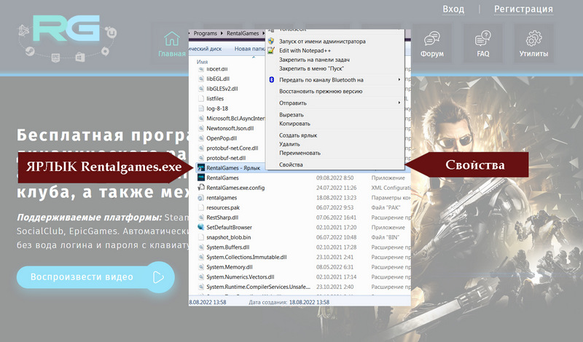The width and height of the screenshot is (583, 342).
Task: Click the admin shield icon in the context menu
Action: point(271,41)
